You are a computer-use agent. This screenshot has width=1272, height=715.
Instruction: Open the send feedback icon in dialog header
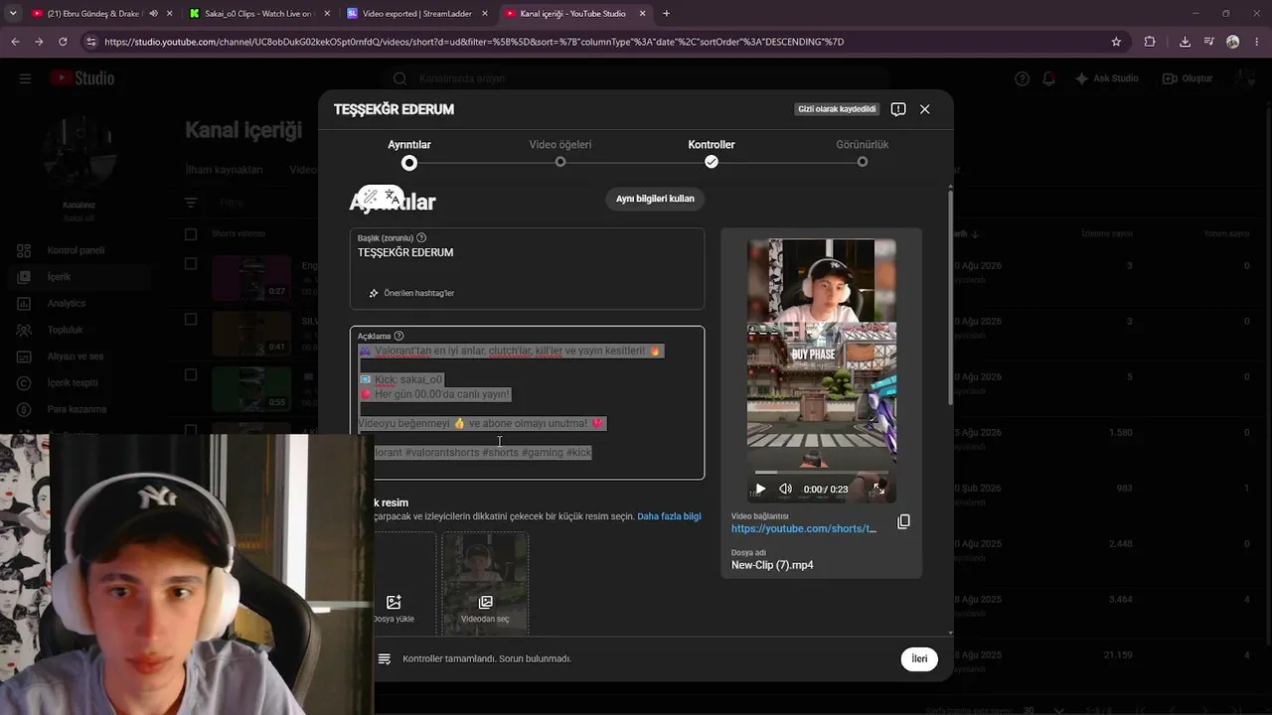(x=898, y=109)
